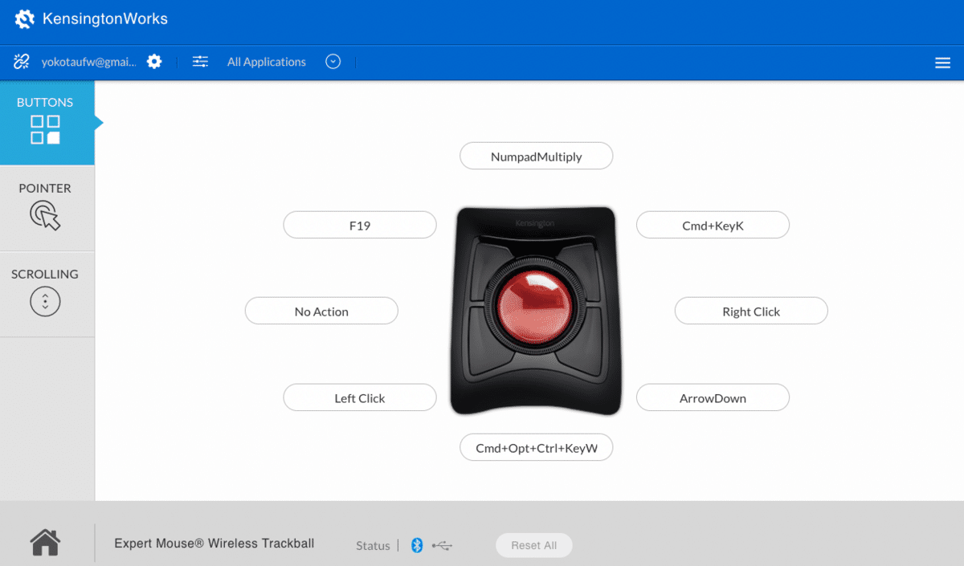Screen dimensions: 964x566
Task: Click the No Action button assignment
Action: [321, 312]
